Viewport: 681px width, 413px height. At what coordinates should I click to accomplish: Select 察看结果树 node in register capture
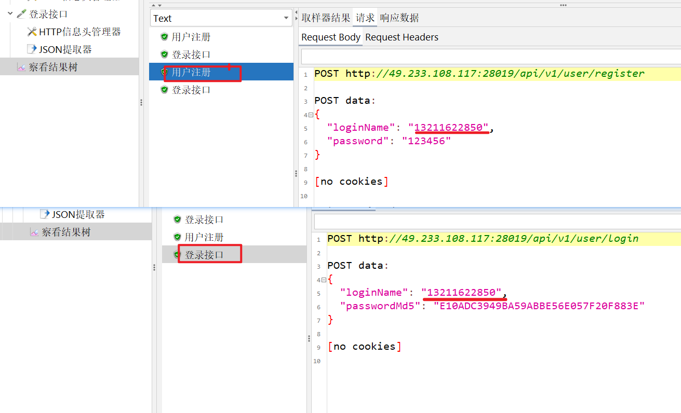53,67
